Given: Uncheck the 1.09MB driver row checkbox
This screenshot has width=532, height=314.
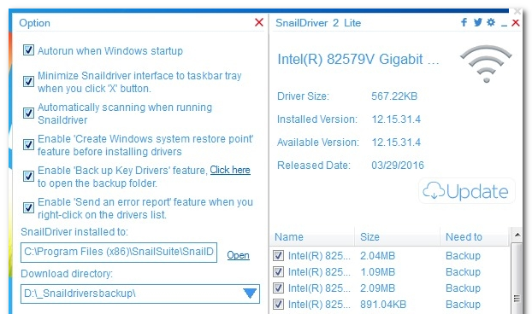Looking at the screenshot, I should pos(278,271).
